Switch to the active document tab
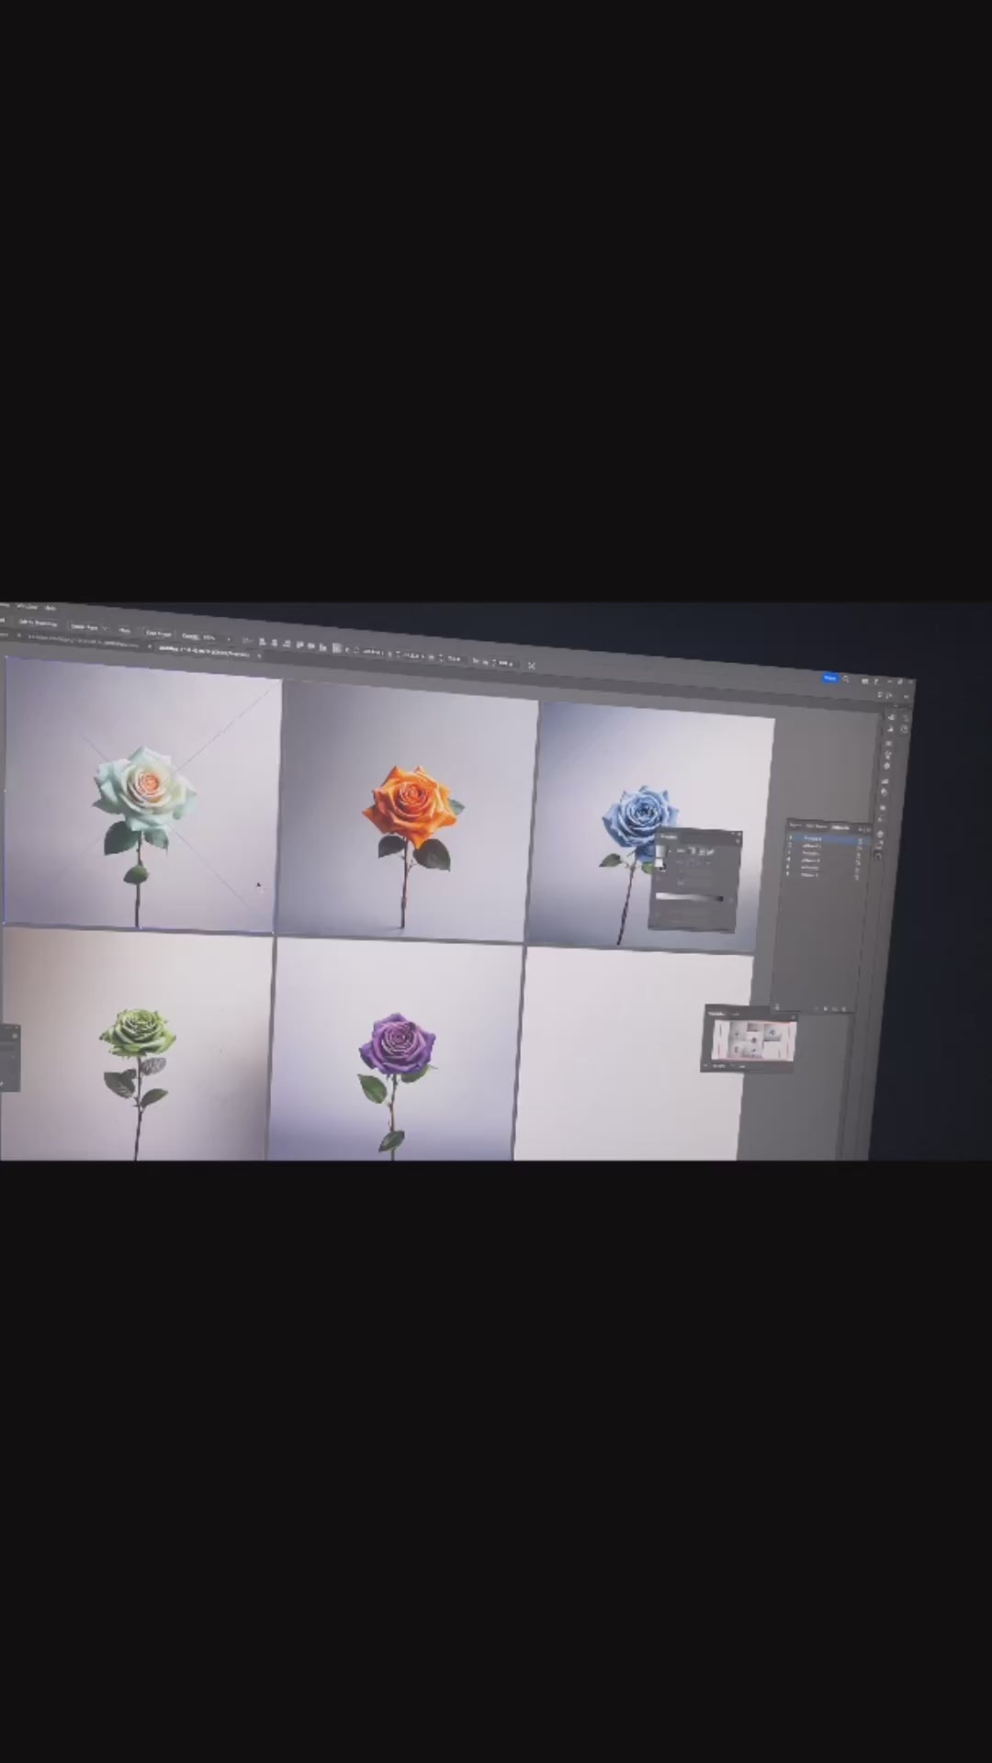Screen dimensions: 992x1763 (204, 651)
